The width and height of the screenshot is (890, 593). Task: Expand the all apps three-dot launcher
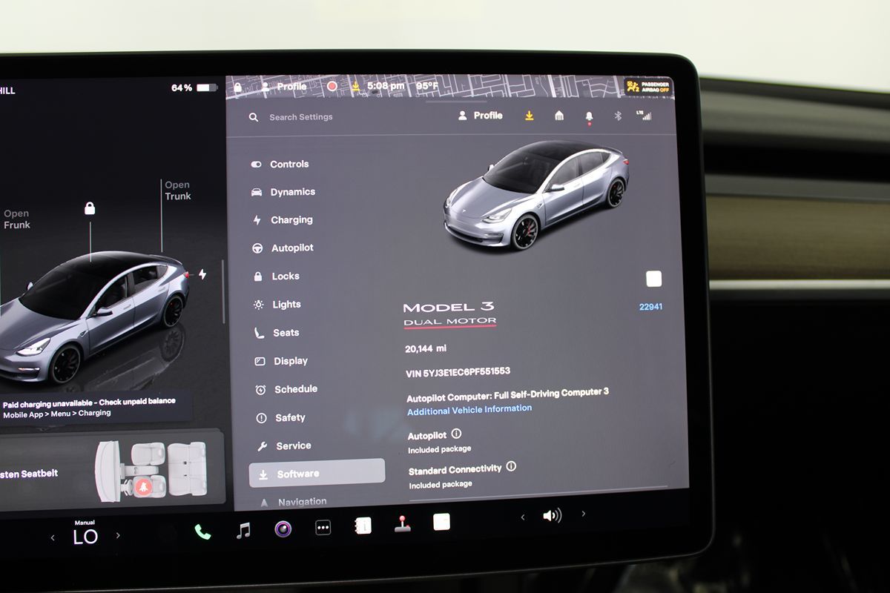point(323,529)
